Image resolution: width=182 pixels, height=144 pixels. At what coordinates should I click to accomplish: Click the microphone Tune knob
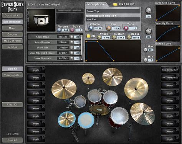tap(126, 28)
